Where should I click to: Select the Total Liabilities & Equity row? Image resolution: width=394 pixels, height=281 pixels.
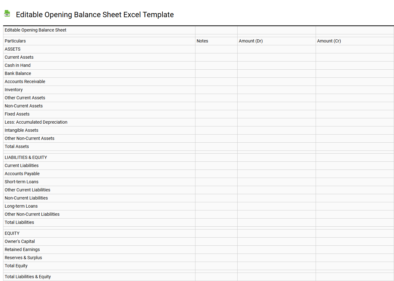click(27, 277)
